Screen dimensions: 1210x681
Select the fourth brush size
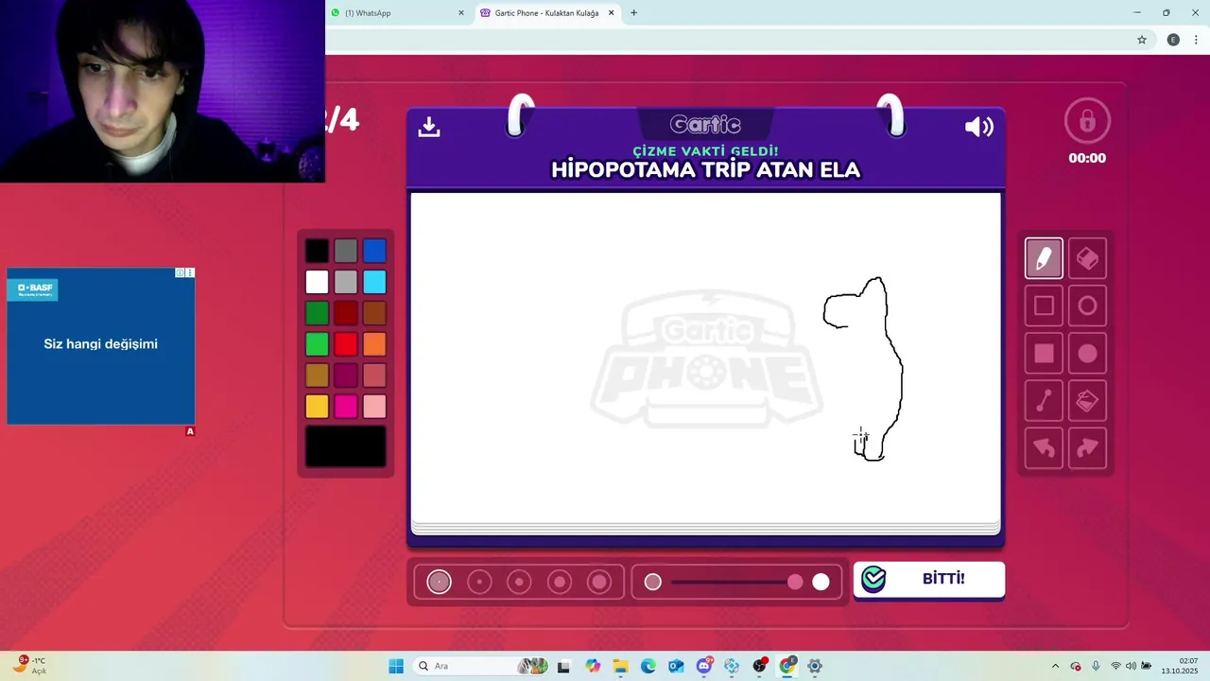pyautogui.click(x=560, y=582)
